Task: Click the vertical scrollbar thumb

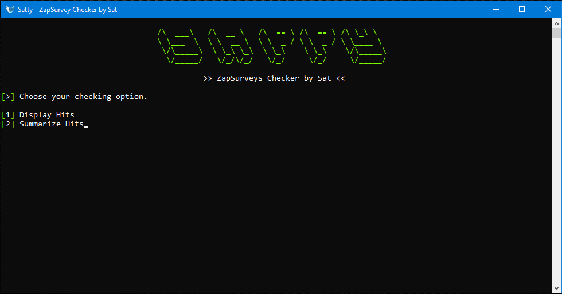Action: (556, 33)
